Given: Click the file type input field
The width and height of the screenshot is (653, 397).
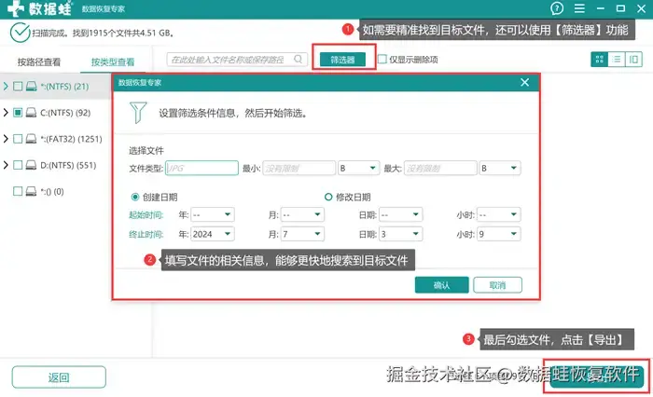Looking at the screenshot, I should 202,168.
